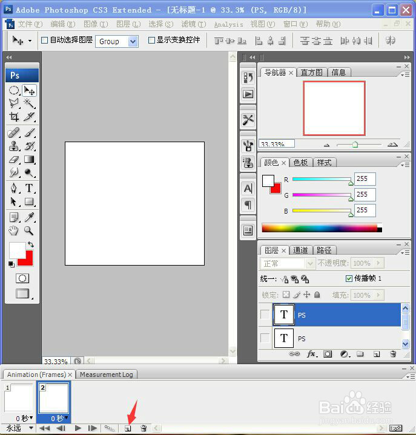Open the Analysis menu
Viewport: 416px width, 435px height.
(228, 24)
